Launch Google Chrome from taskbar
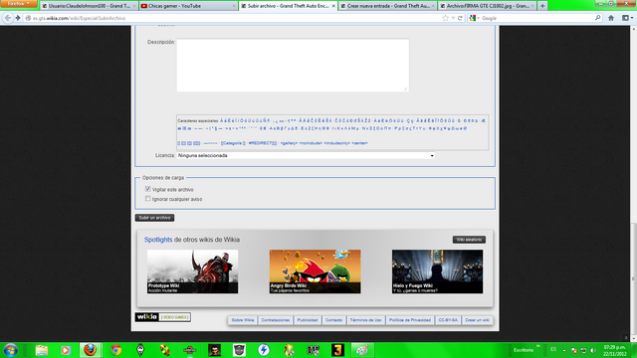Image resolution: width=637 pixels, height=358 pixels. pos(115,350)
